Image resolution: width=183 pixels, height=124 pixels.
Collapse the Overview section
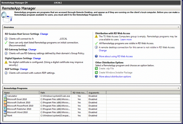click(178, 27)
